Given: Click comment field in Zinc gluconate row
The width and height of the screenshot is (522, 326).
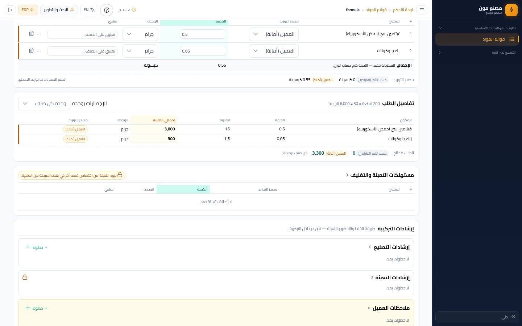Looking at the screenshot, I should click(x=82, y=51).
